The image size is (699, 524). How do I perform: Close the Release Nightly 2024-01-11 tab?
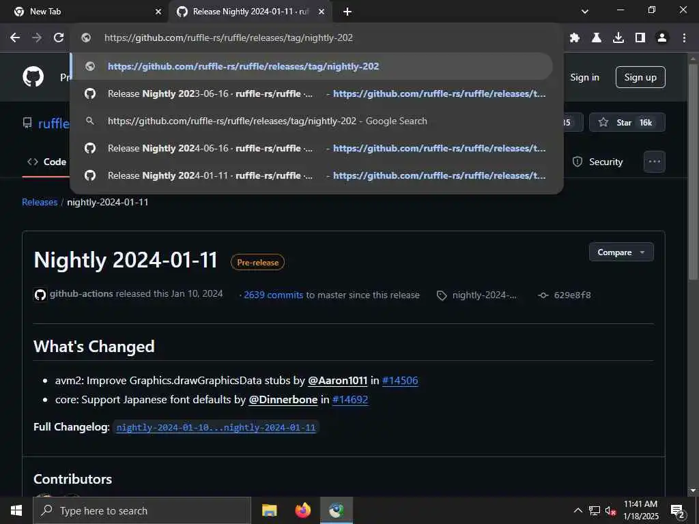pyautogui.click(x=322, y=12)
